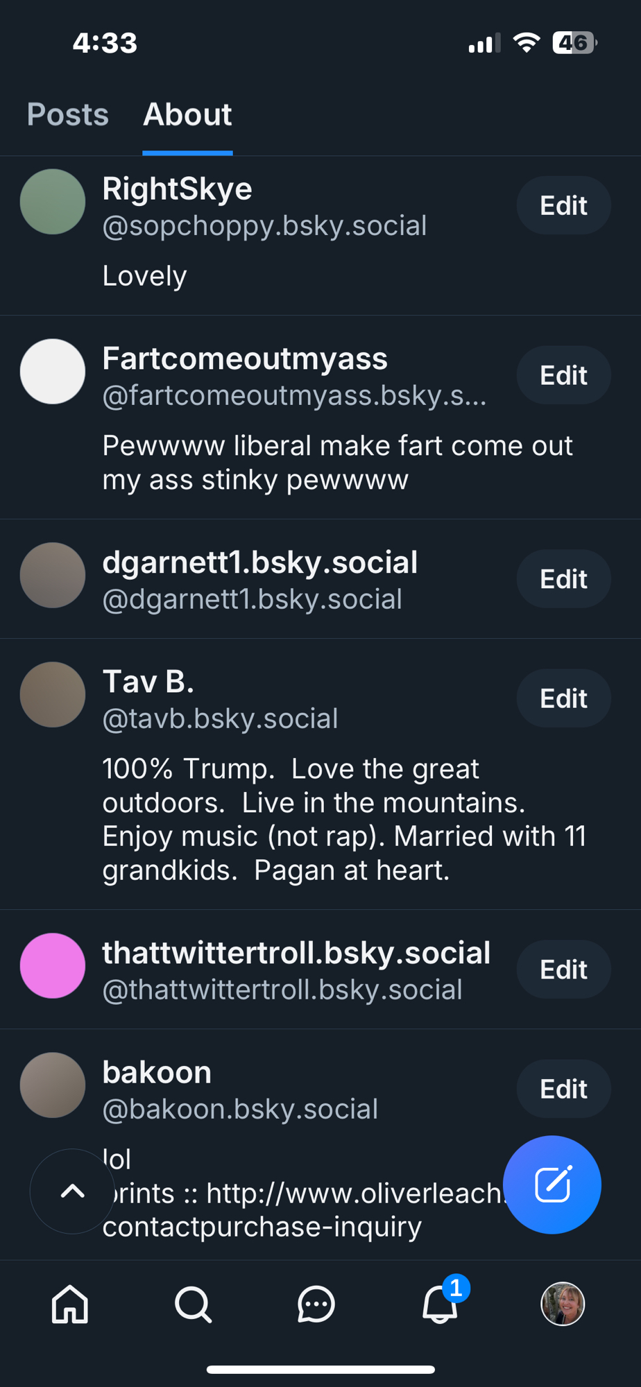Open the @bakoon.bsky.social handle
641x1387 pixels.
(x=240, y=1109)
